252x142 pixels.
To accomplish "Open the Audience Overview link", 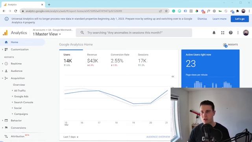I will tap(158, 137).
